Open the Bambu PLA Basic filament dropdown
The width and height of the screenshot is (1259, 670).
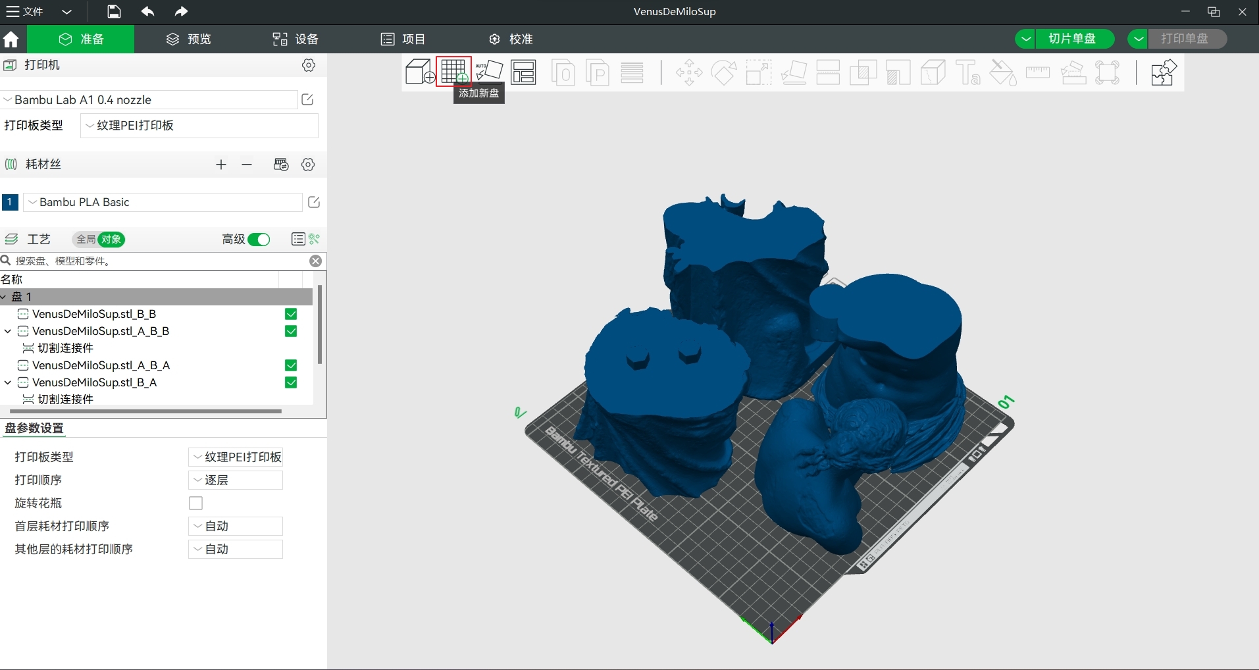coord(163,202)
